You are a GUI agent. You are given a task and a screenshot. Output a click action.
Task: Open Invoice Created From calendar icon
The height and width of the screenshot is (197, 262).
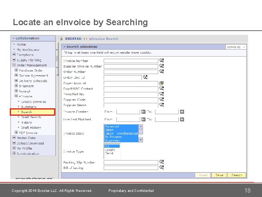(143, 112)
